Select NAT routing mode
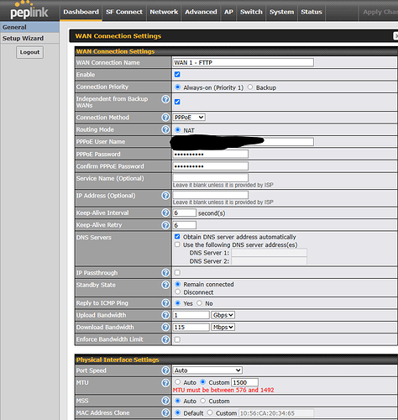 [x=177, y=129]
